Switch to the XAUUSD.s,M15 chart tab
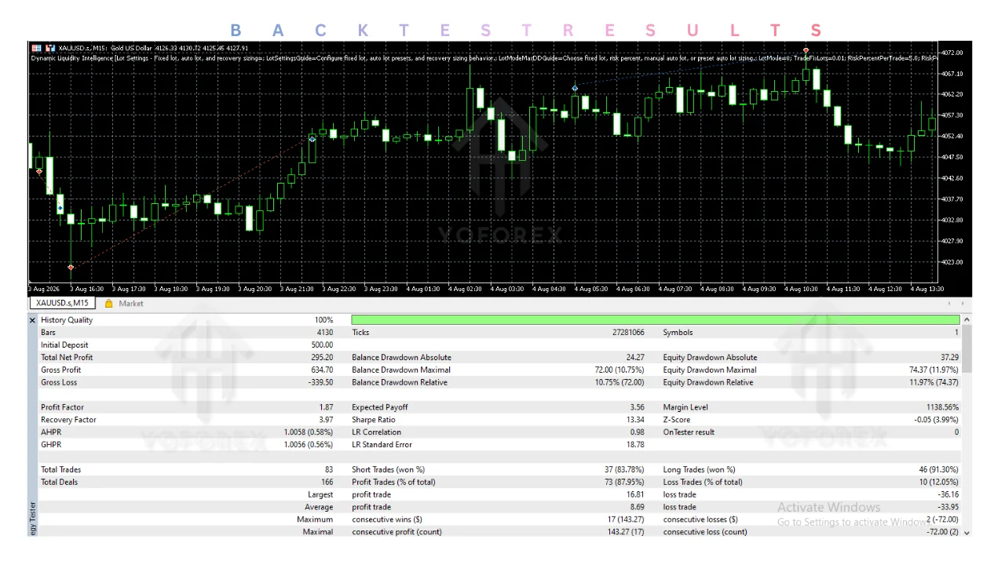The width and height of the screenshot is (1005, 565). pyautogui.click(x=63, y=304)
